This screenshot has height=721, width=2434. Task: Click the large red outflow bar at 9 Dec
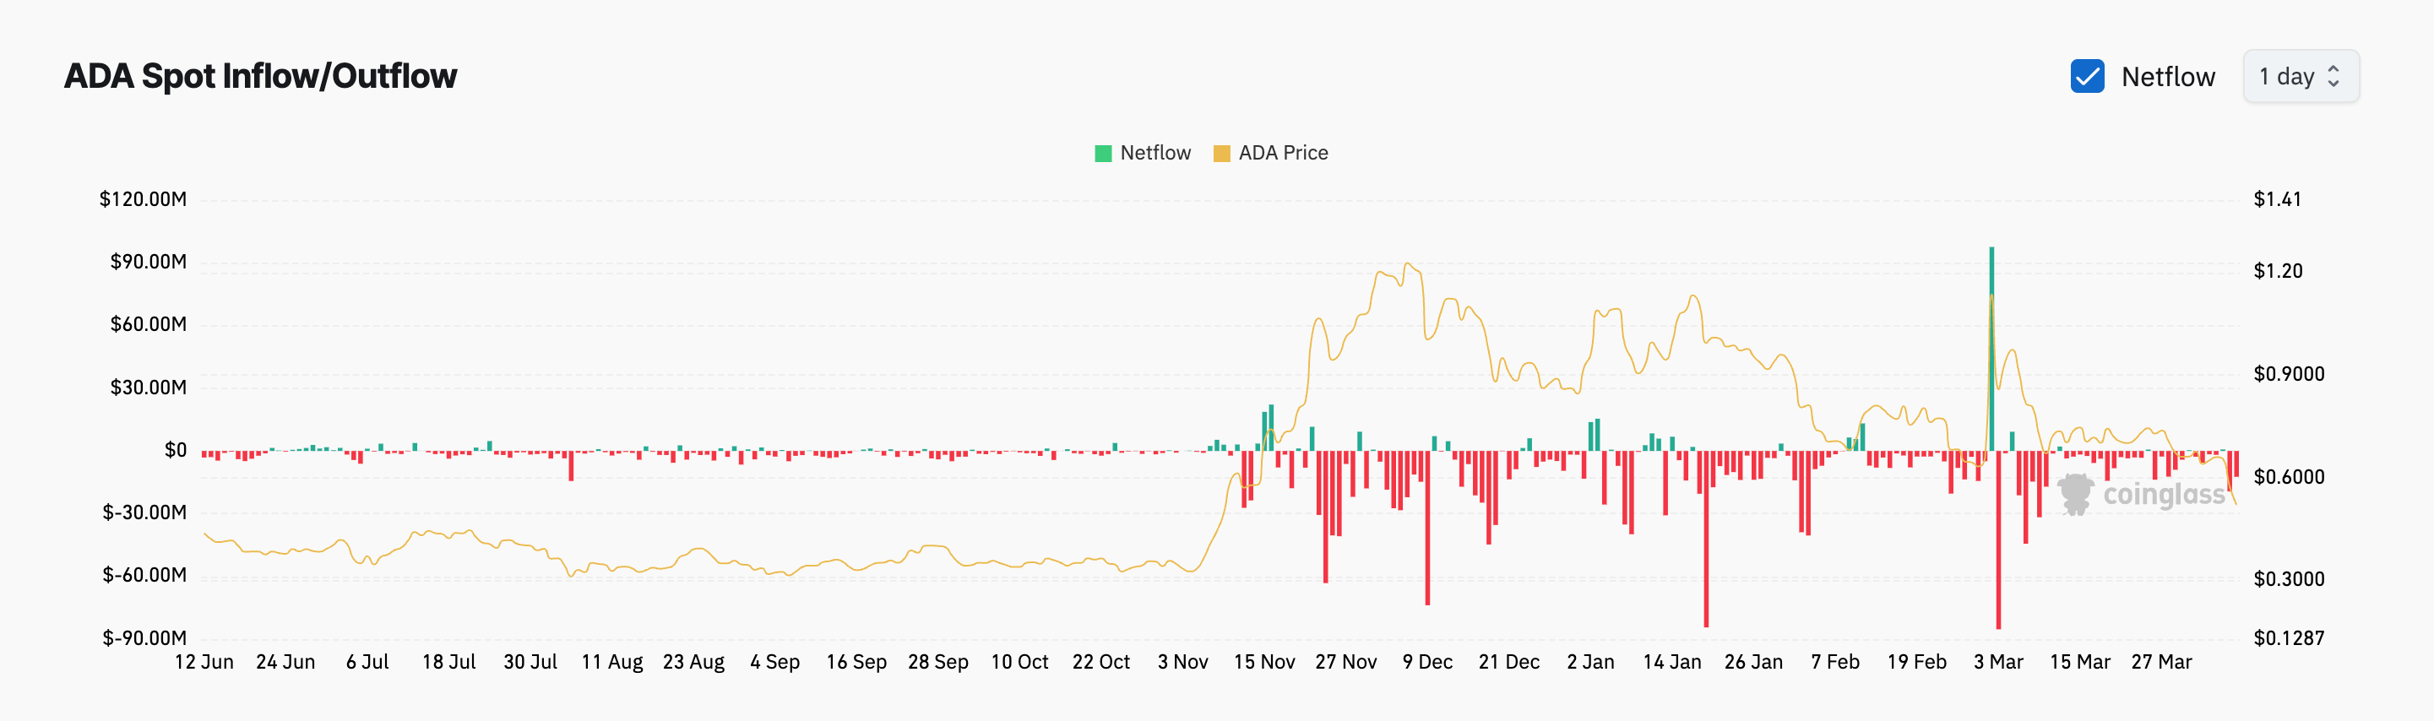[x=1426, y=528]
